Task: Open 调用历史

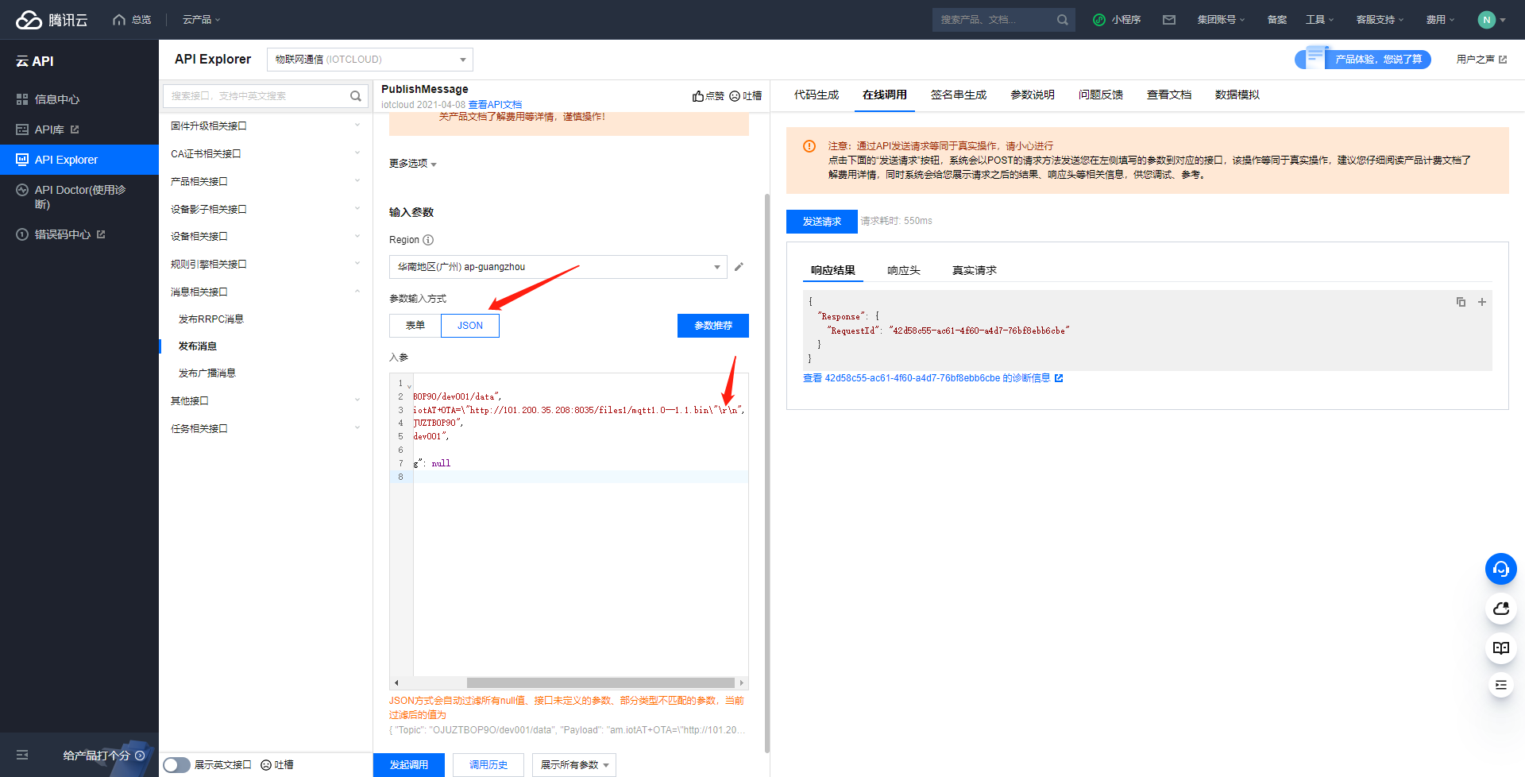Action: coord(488,765)
